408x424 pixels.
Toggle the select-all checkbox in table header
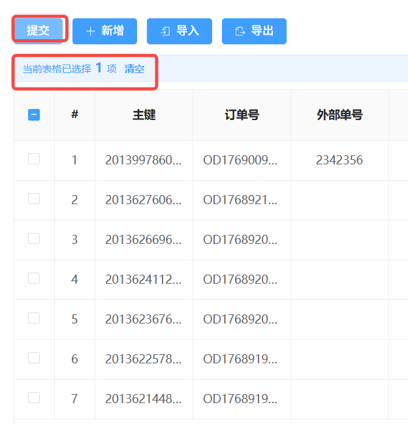[x=34, y=115]
